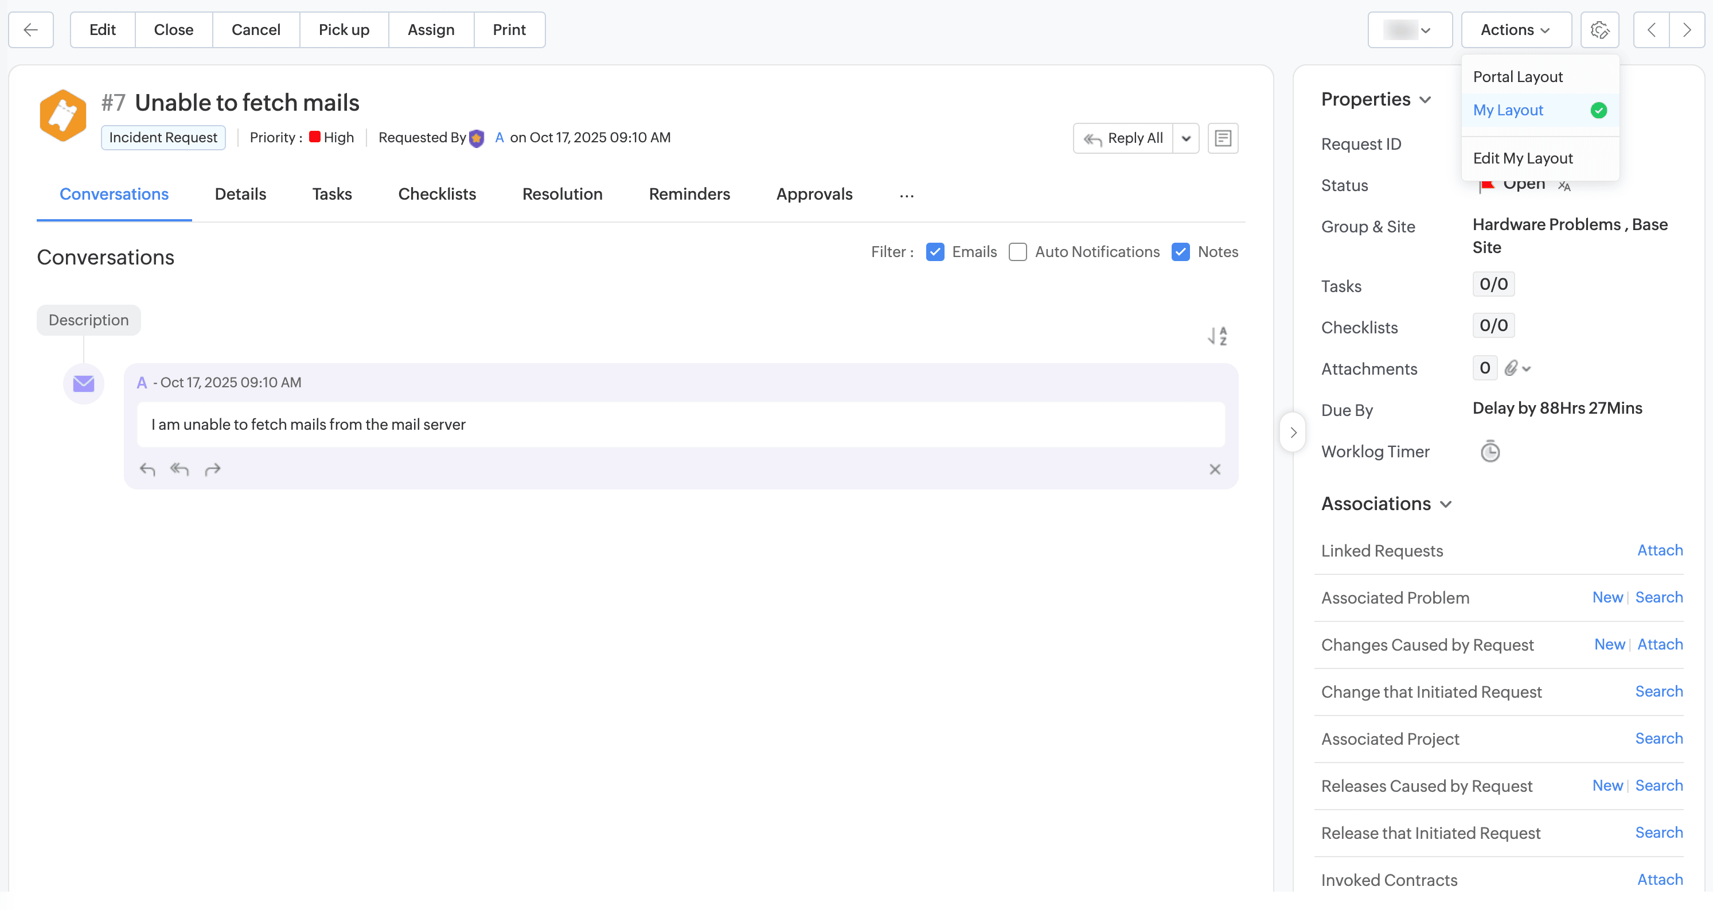Open the note template icon beside Reply All

[1222, 138]
